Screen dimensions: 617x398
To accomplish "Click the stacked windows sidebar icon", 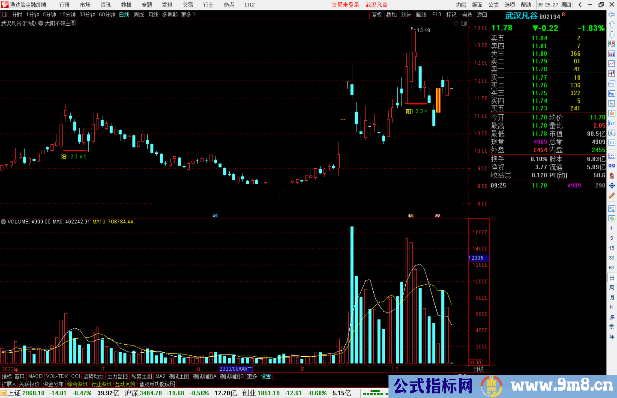I will click(612, 84).
